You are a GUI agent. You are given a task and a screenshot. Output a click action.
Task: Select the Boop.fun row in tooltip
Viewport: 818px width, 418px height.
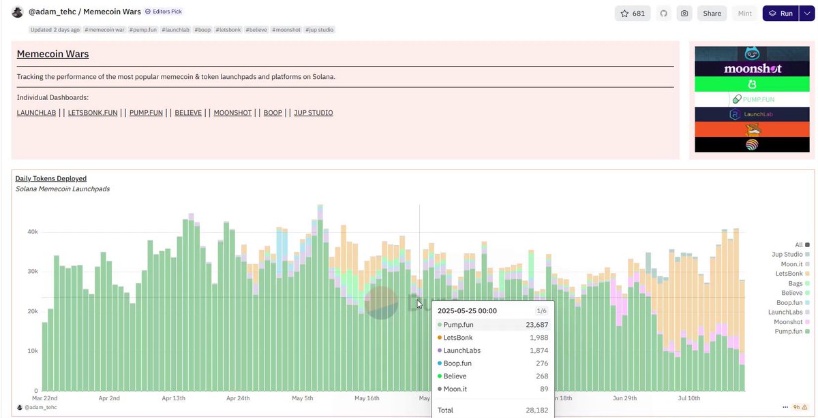tap(493, 364)
